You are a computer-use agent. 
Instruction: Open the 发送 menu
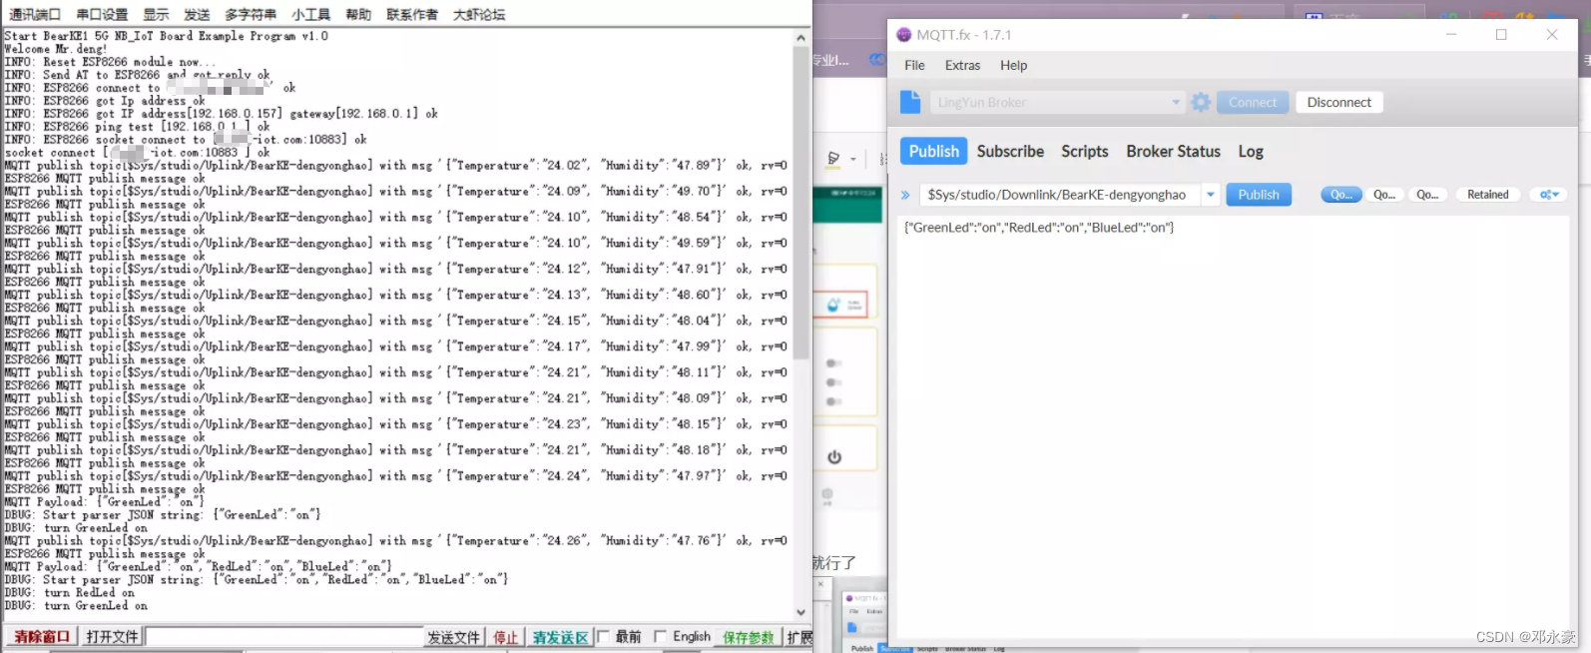click(197, 14)
